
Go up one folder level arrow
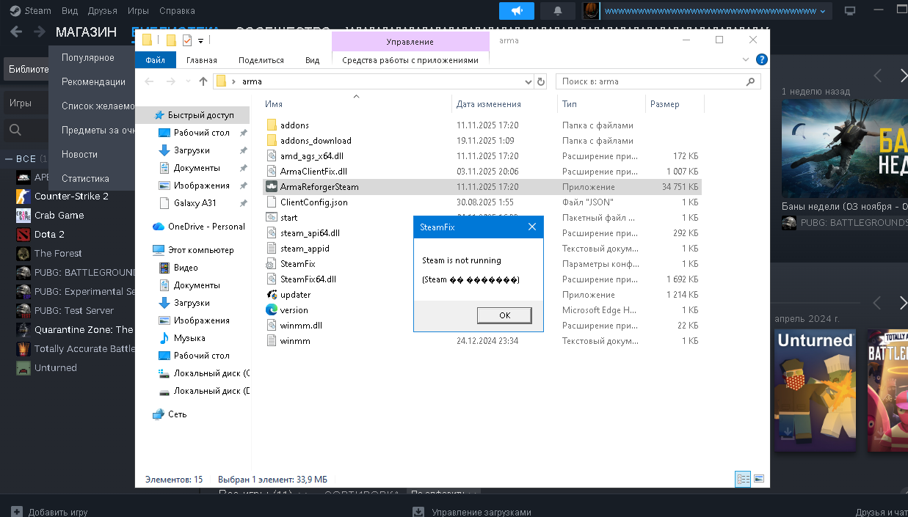(x=203, y=81)
